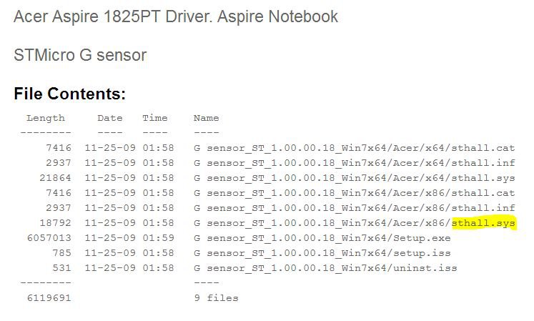Screen dimensions: 534x321
Task: Click the x86/sthall.cat file entry
Action: [354, 193]
